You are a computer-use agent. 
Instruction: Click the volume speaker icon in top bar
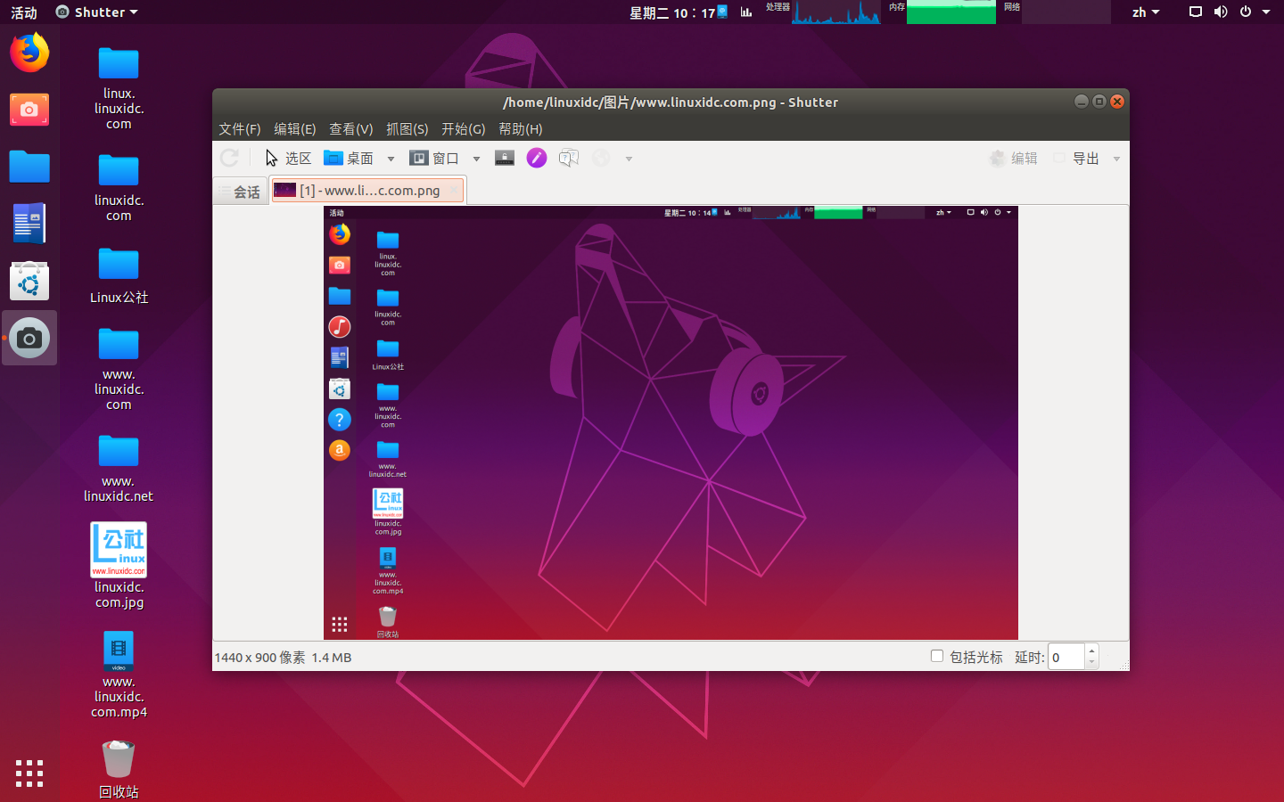point(1221,12)
